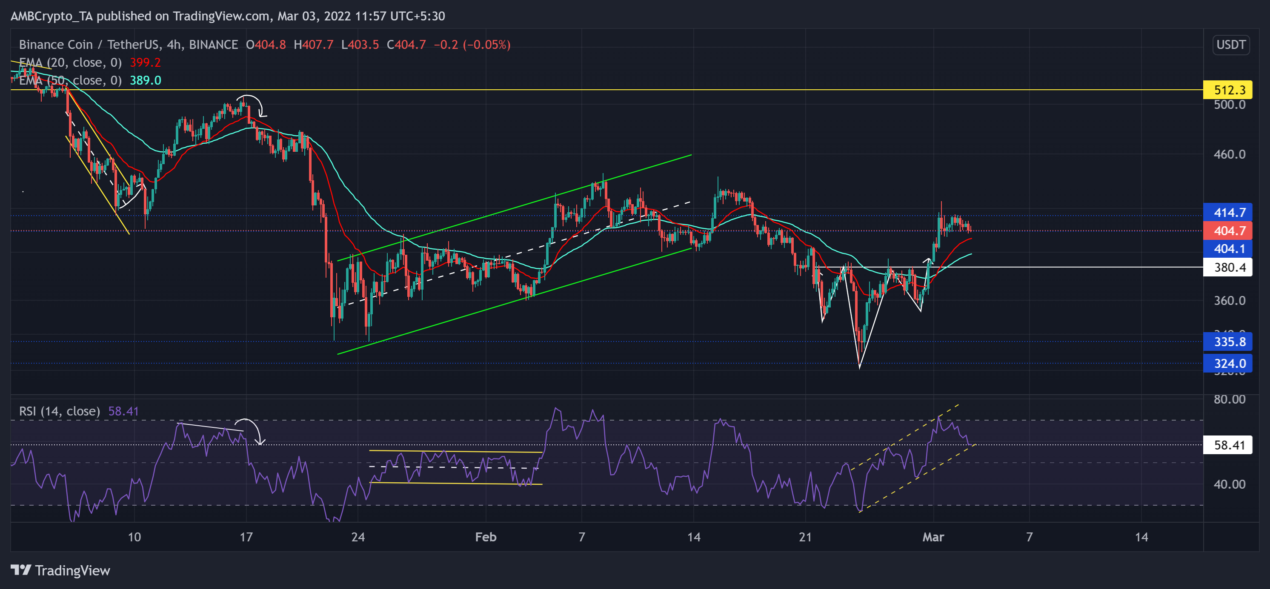Image resolution: width=1270 pixels, height=589 pixels.
Task: Click the TradingView logo icon
Action: [x=21, y=570]
